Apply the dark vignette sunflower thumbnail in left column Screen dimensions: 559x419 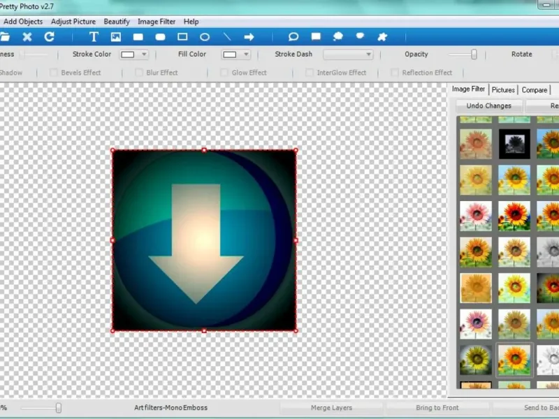(x=476, y=360)
